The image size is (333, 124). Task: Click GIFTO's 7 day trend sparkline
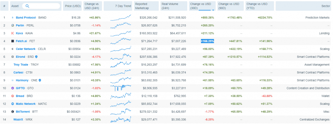121,88
